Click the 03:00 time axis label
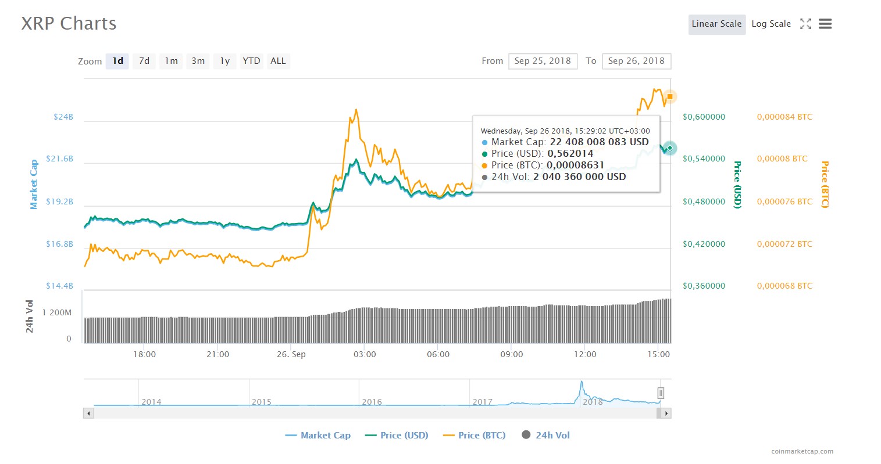 [365, 354]
